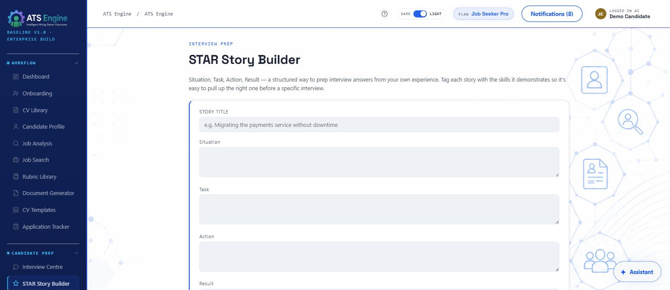This screenshot has width=670, height=290.
Task: Open Interview Centre page
Action: (x=43, y=267)
